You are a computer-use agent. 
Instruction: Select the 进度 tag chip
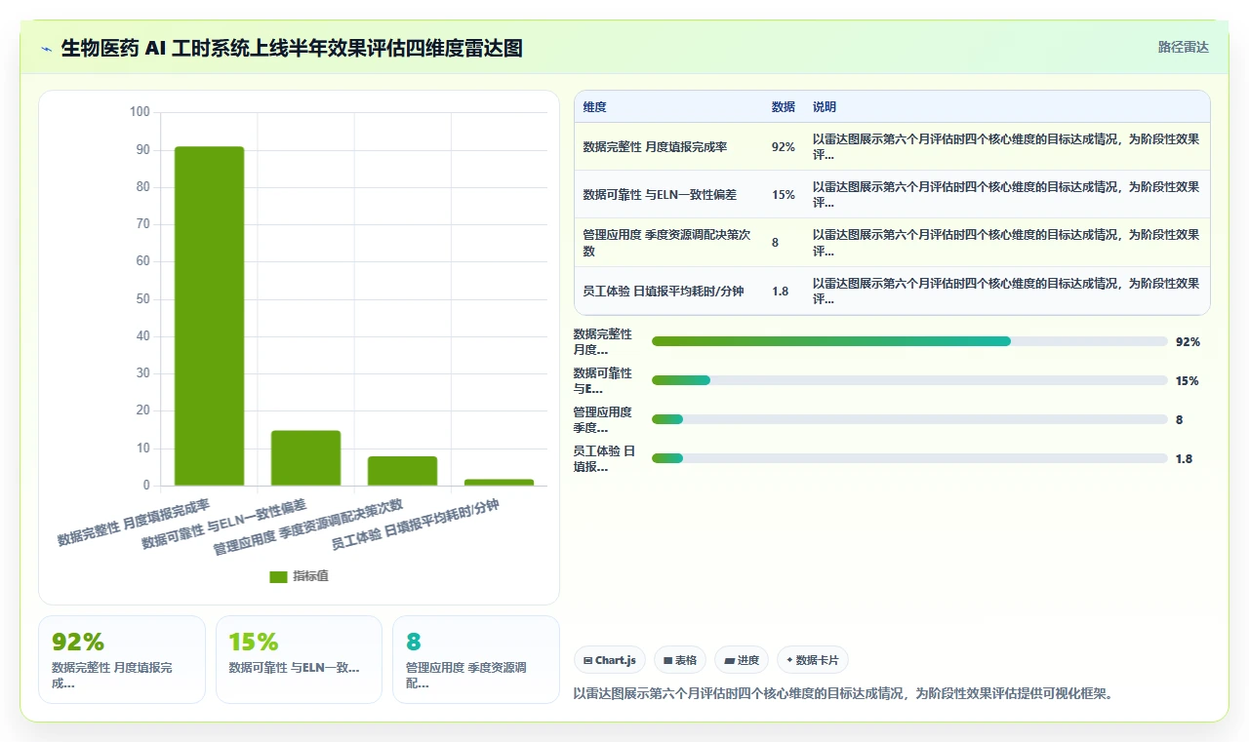(742, 660)
